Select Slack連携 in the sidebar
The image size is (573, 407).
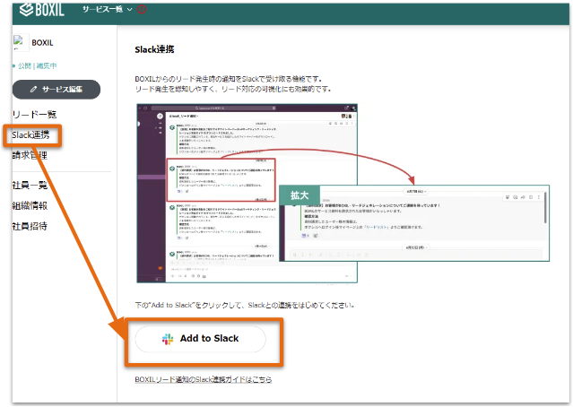37,136
